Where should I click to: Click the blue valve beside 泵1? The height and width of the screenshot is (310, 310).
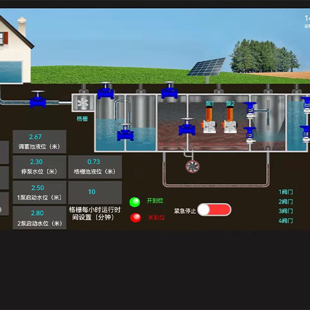pyautogui.click(x=187, y=126)
